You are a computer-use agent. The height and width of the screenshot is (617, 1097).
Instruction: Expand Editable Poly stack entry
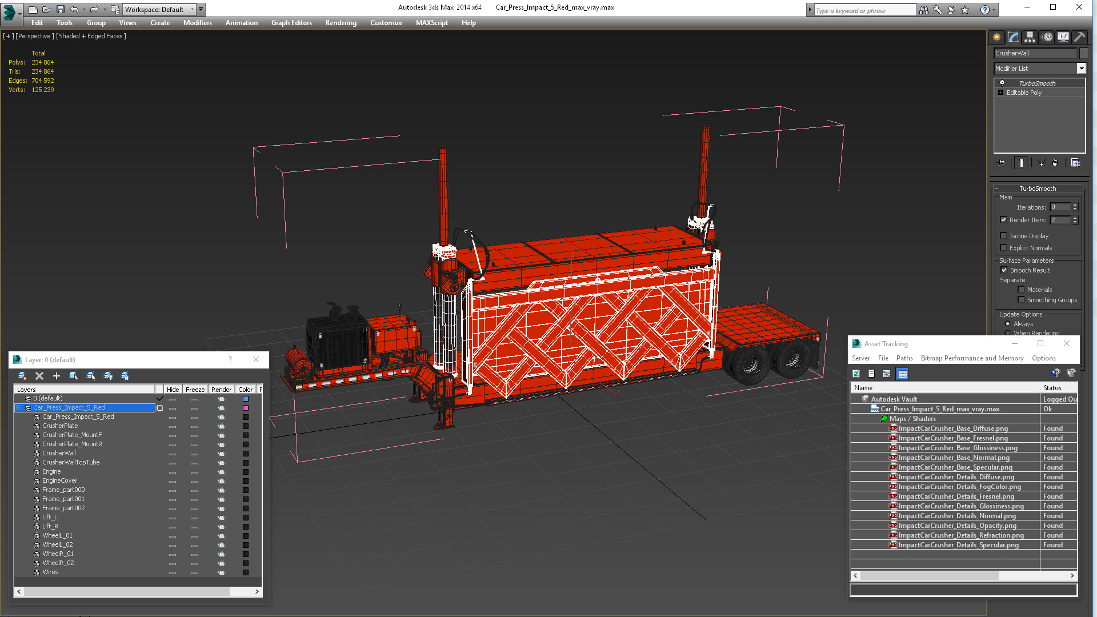tap(1000, 93)
